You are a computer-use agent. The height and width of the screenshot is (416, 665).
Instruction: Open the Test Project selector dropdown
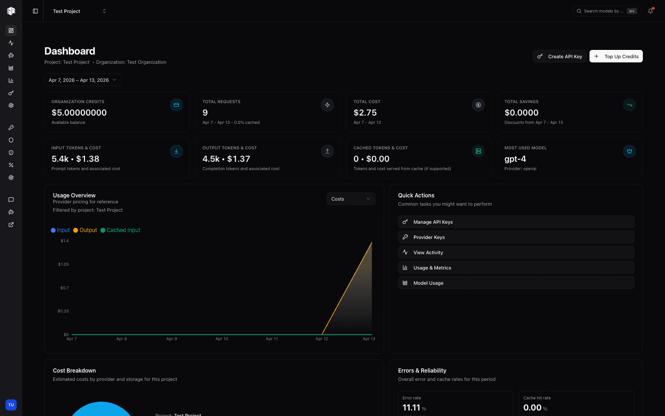79,11
